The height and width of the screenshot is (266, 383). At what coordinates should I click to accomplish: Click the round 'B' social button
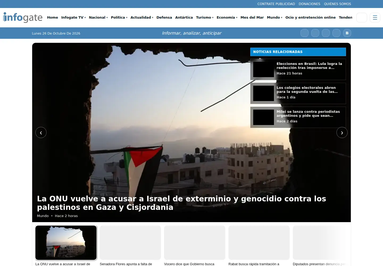click(347, 33)
